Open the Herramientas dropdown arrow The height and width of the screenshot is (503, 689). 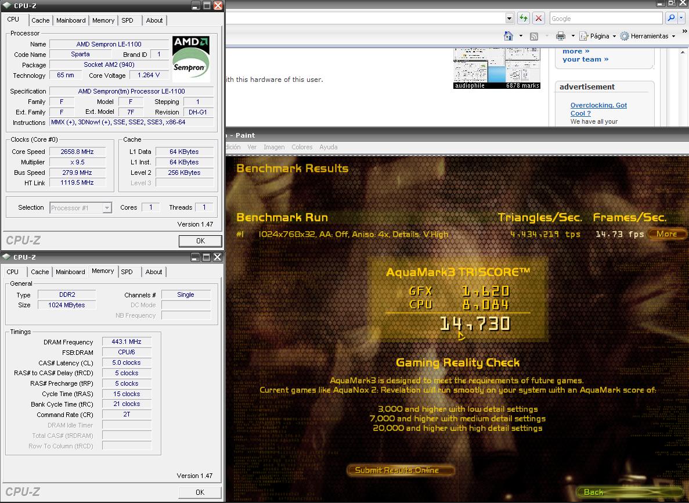click(x=674, y=36)
